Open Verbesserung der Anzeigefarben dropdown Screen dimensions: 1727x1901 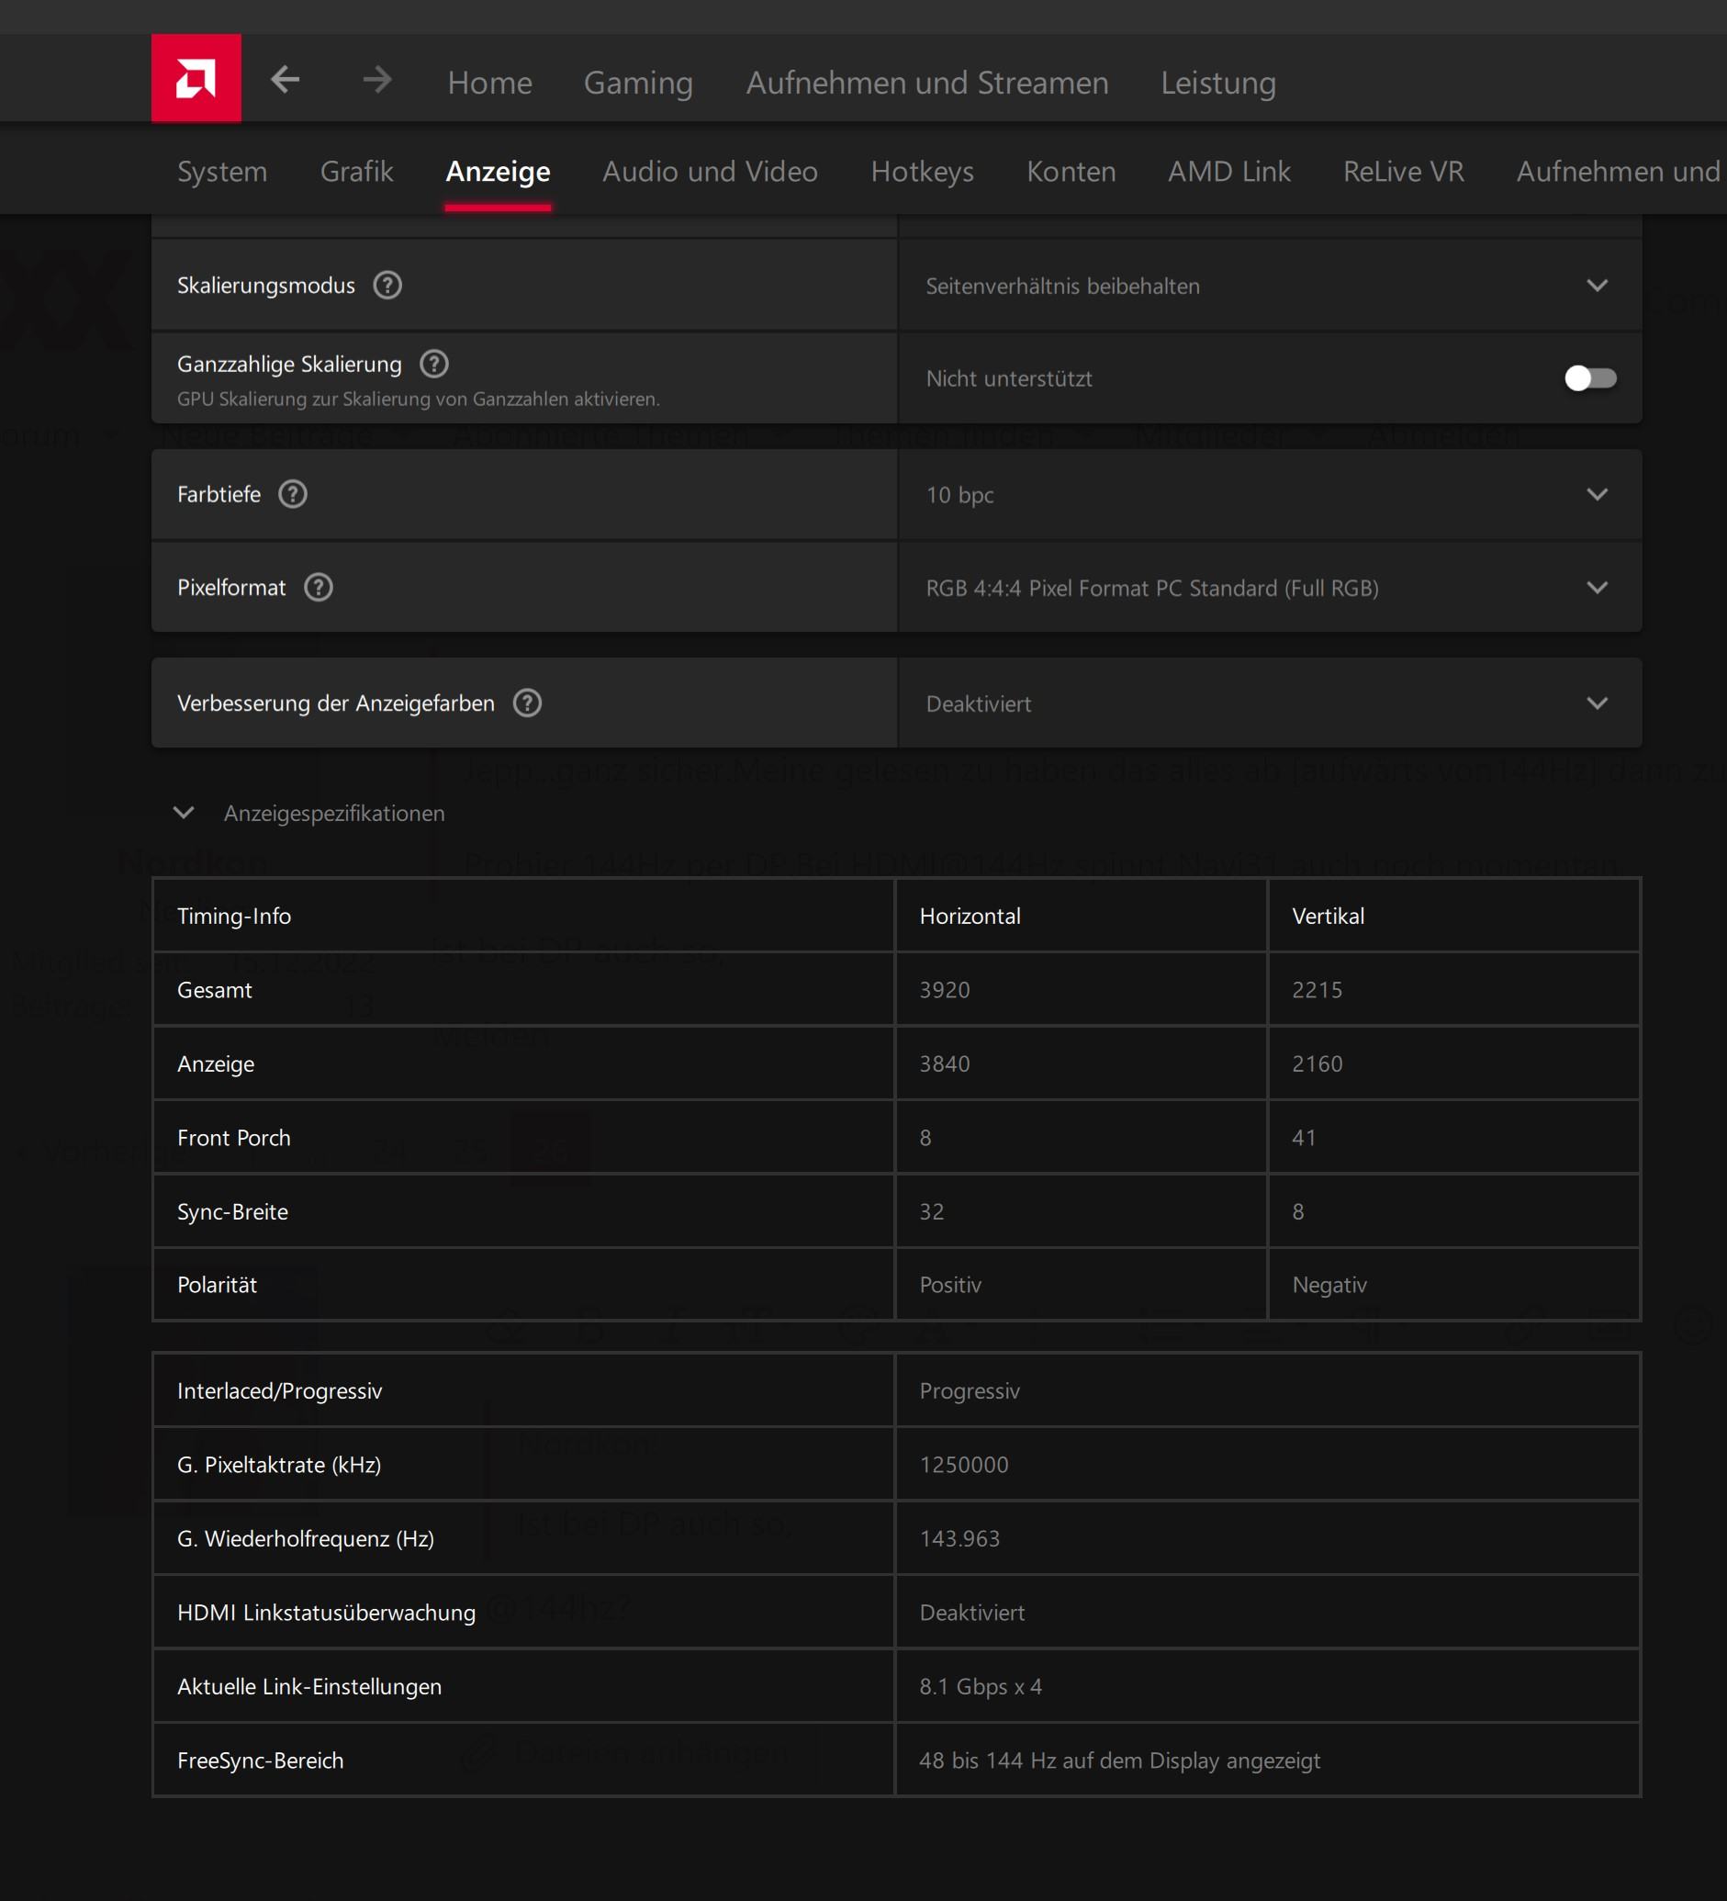click(1269, 703)
